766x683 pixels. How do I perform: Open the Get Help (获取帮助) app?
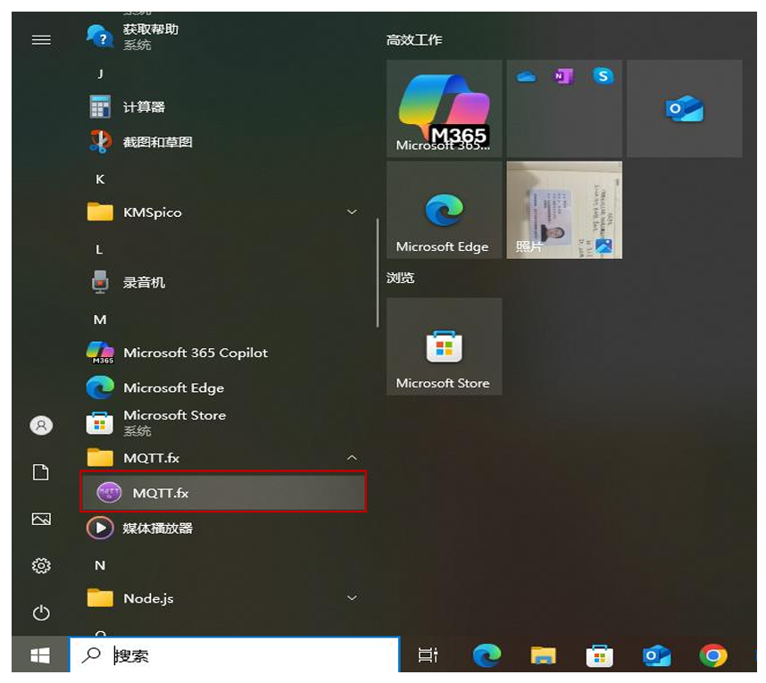pyautogui.click(x=222, y=37)
